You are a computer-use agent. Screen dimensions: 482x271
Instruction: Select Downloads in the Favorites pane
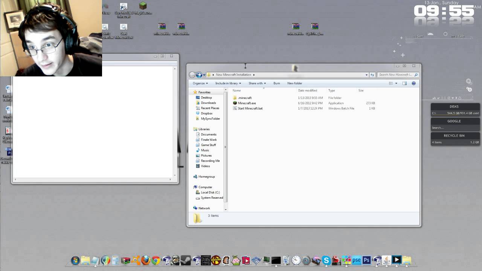tap(208, 103)
